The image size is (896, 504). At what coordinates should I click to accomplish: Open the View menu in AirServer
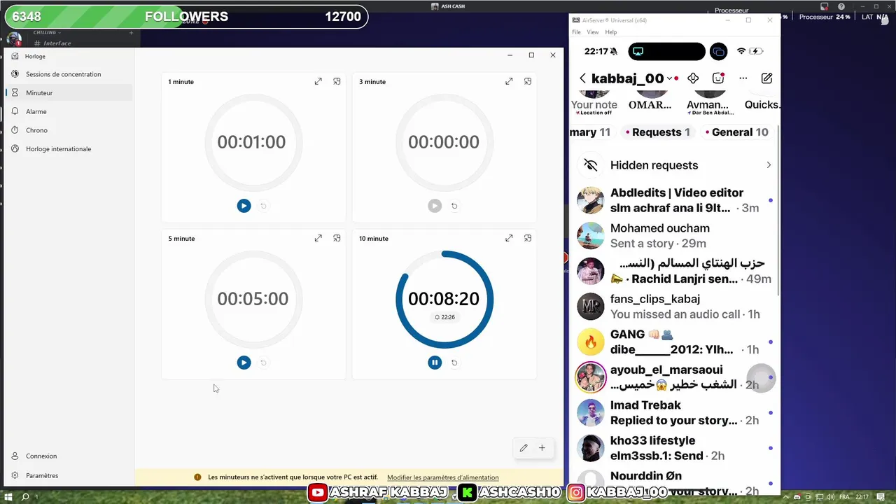[593, 32]
